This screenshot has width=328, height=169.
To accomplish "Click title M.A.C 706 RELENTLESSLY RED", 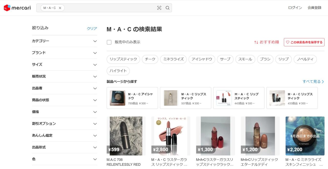I will click(124, 162).
